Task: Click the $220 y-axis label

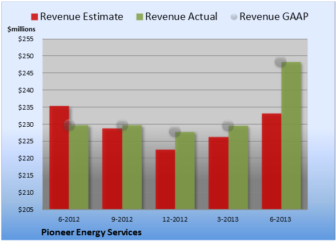Action: pos(26,158)
